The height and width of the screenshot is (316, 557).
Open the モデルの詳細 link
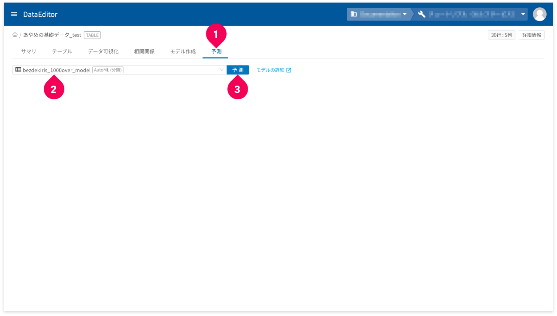pyautogui.click(x=270, y=70)
